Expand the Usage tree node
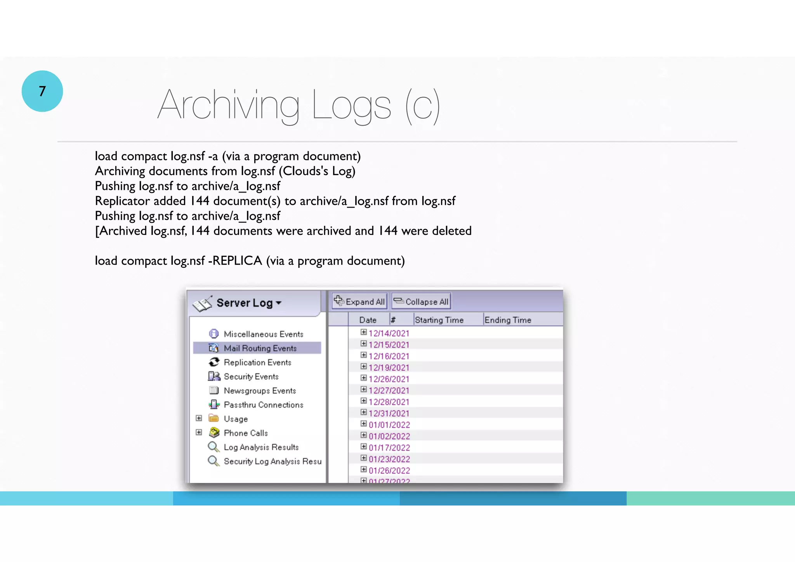 pyautogui.click(x=199, y=418)
